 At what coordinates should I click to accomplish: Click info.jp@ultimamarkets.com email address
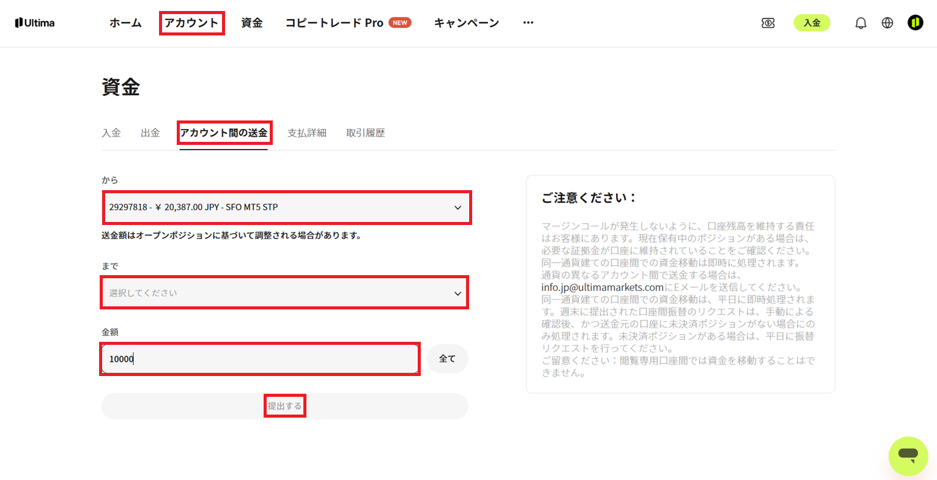click(602, 287)
